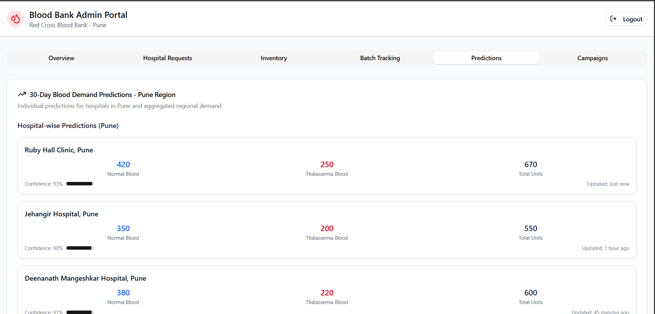Switch to the Campaigns tab
The image size is (655, 314).
593,58
